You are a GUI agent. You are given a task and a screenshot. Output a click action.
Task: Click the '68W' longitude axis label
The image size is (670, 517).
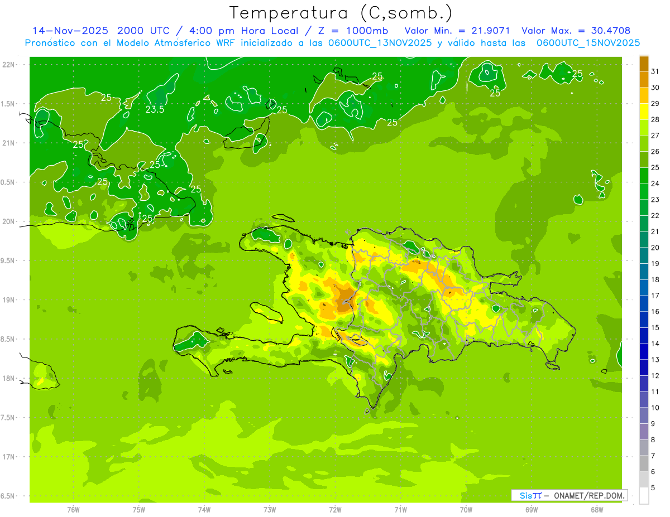click(x=597, y=509)
